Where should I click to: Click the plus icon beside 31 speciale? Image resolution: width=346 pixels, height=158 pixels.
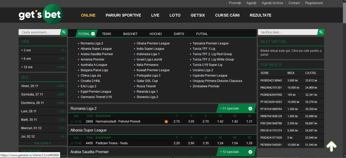pos(250,108)
